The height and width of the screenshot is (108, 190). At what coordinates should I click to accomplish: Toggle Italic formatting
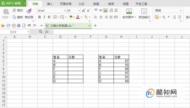[44, 17]
